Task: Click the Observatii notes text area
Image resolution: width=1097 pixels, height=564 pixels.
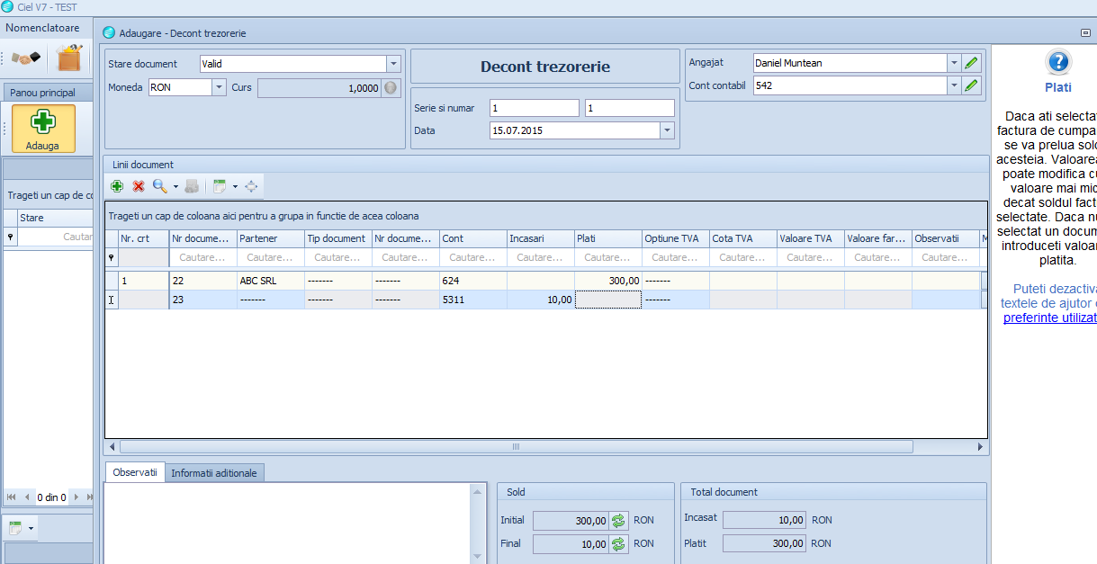Action: [289, 524]
